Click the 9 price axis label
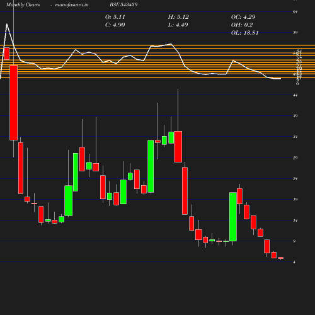Image resolution: width=315 pixels, height=315 pixels. point(294,241)
